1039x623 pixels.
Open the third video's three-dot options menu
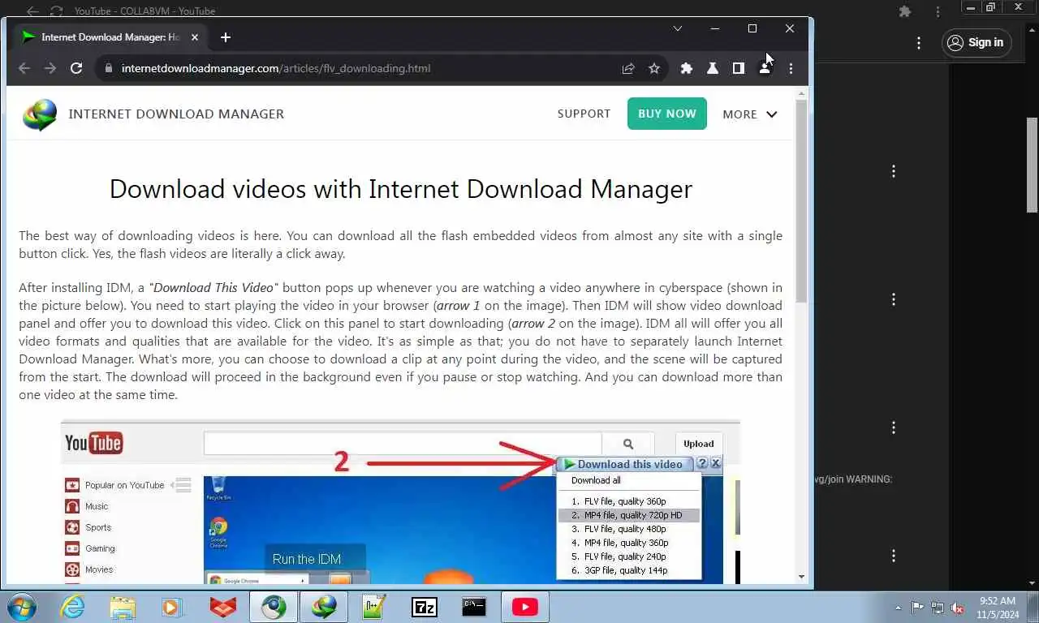pos(894,428)
